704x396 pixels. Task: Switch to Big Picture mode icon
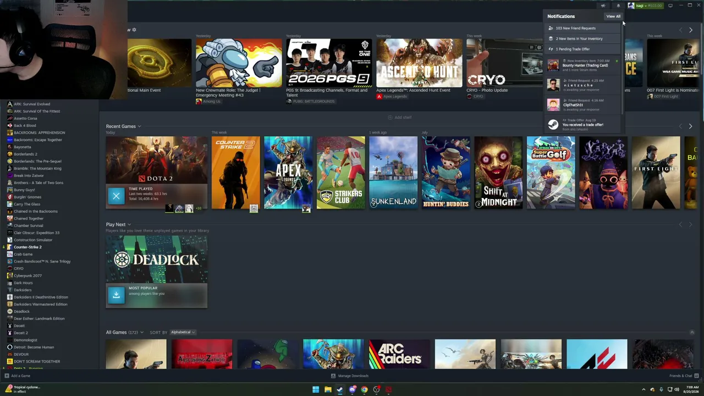tap(670, 5)
